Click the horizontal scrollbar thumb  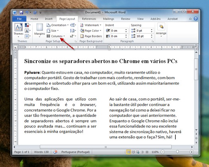[x=106, y=147]
